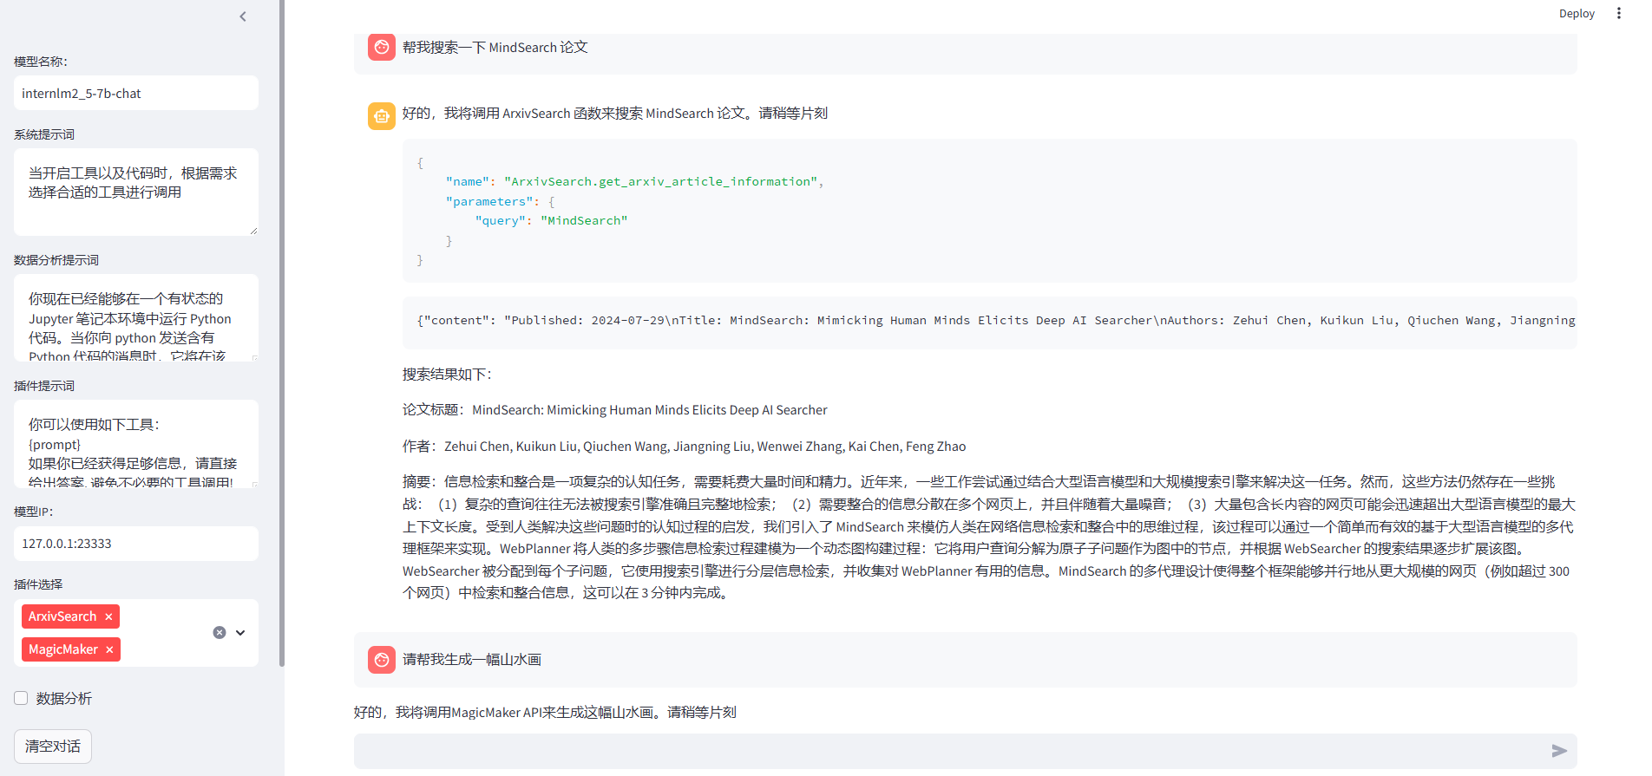Open the three-dot main menu

1618,13
